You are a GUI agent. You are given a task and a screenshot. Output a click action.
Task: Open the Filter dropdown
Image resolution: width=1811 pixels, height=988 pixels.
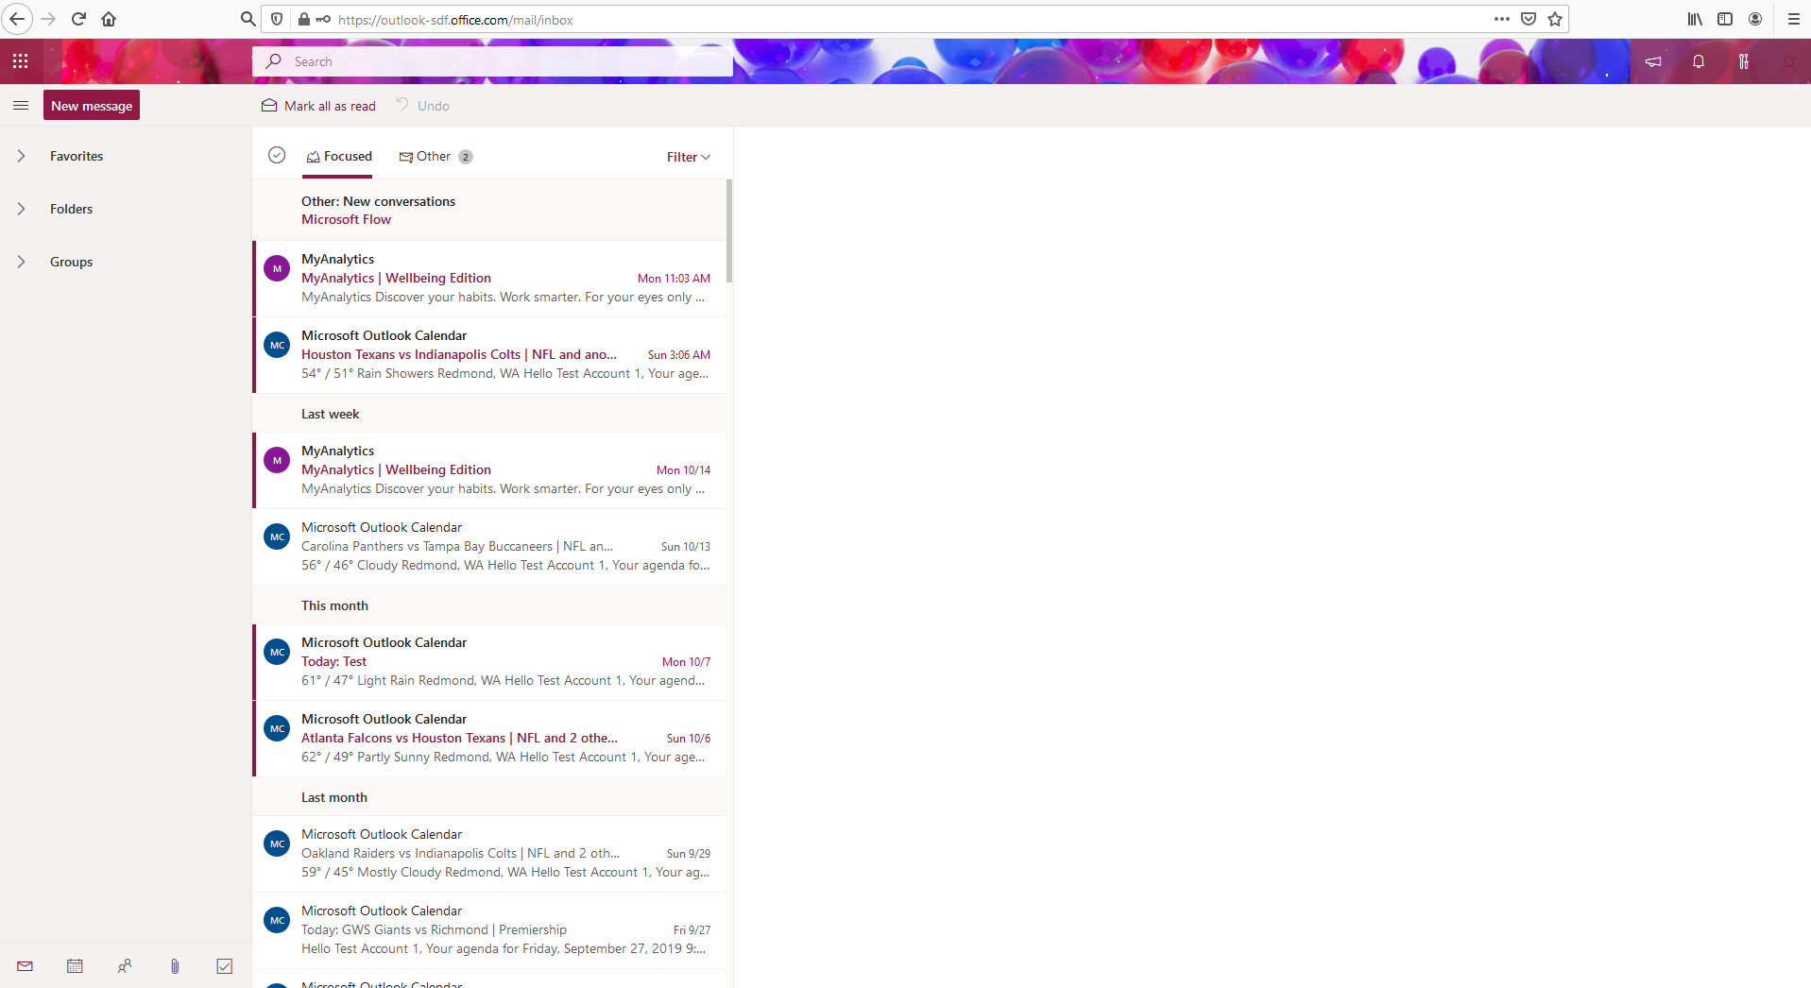coord(688,156)
